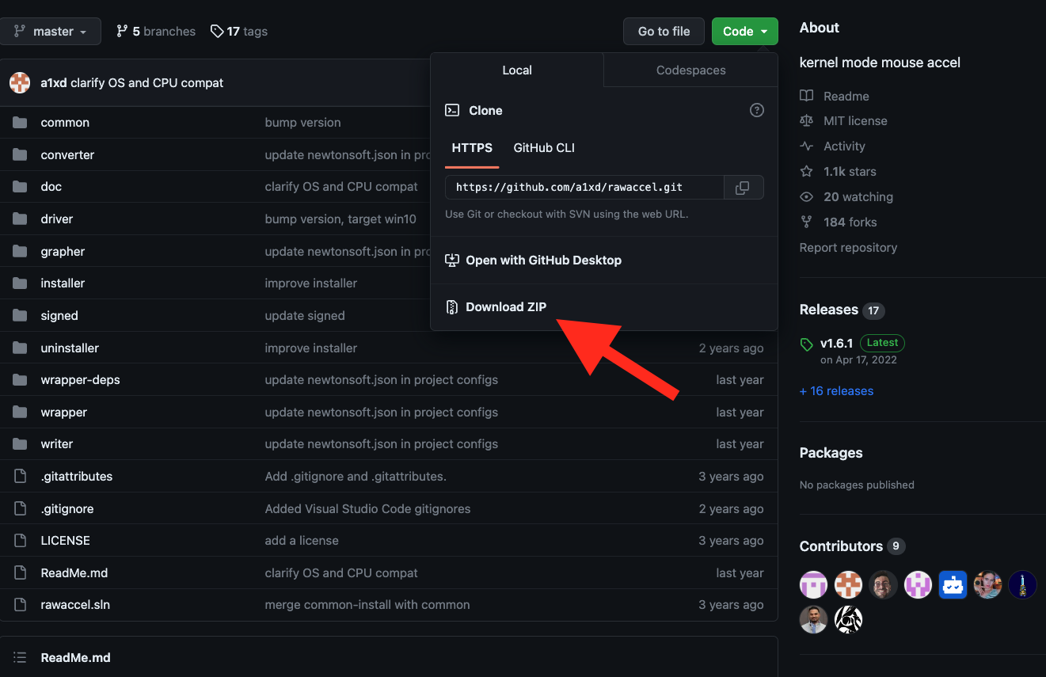Click the folder icon beside signed
Screen dimensions: 1046x677
click(21, 316)
